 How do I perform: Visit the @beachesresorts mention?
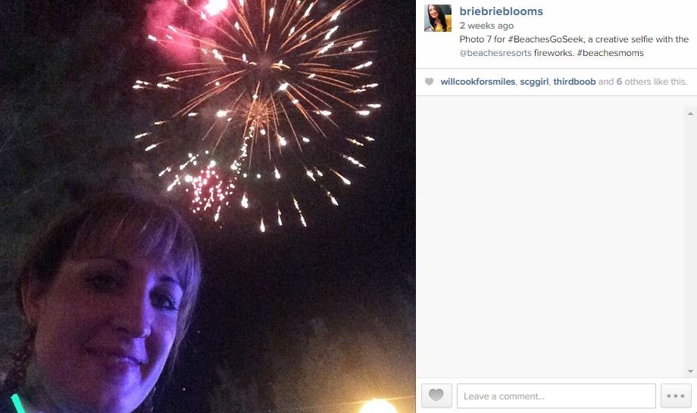coord(495,53)
